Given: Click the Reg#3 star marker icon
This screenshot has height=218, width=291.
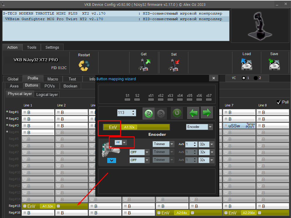Looking at the screenshot, I should click(7, 125).
